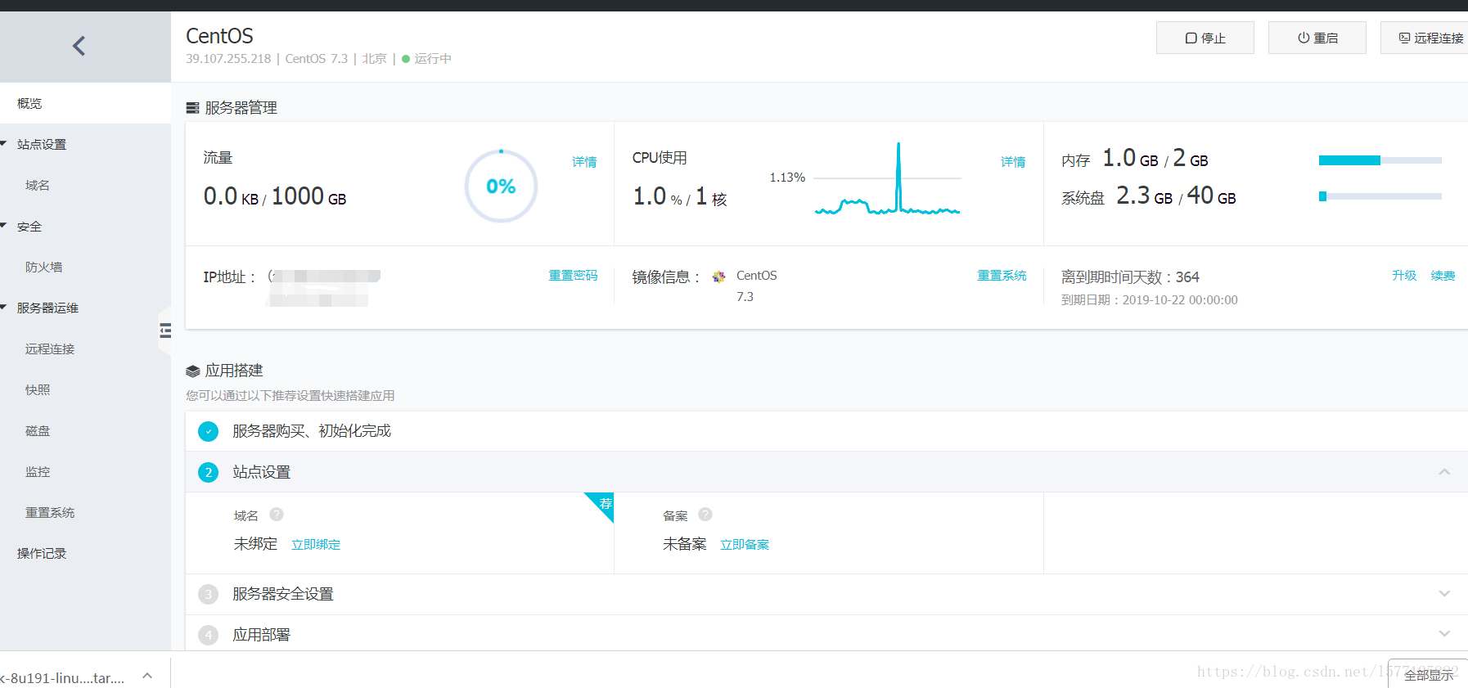1468x688 pixels.
Task: Click the 立即绑定 link
Action: [316, 545]
